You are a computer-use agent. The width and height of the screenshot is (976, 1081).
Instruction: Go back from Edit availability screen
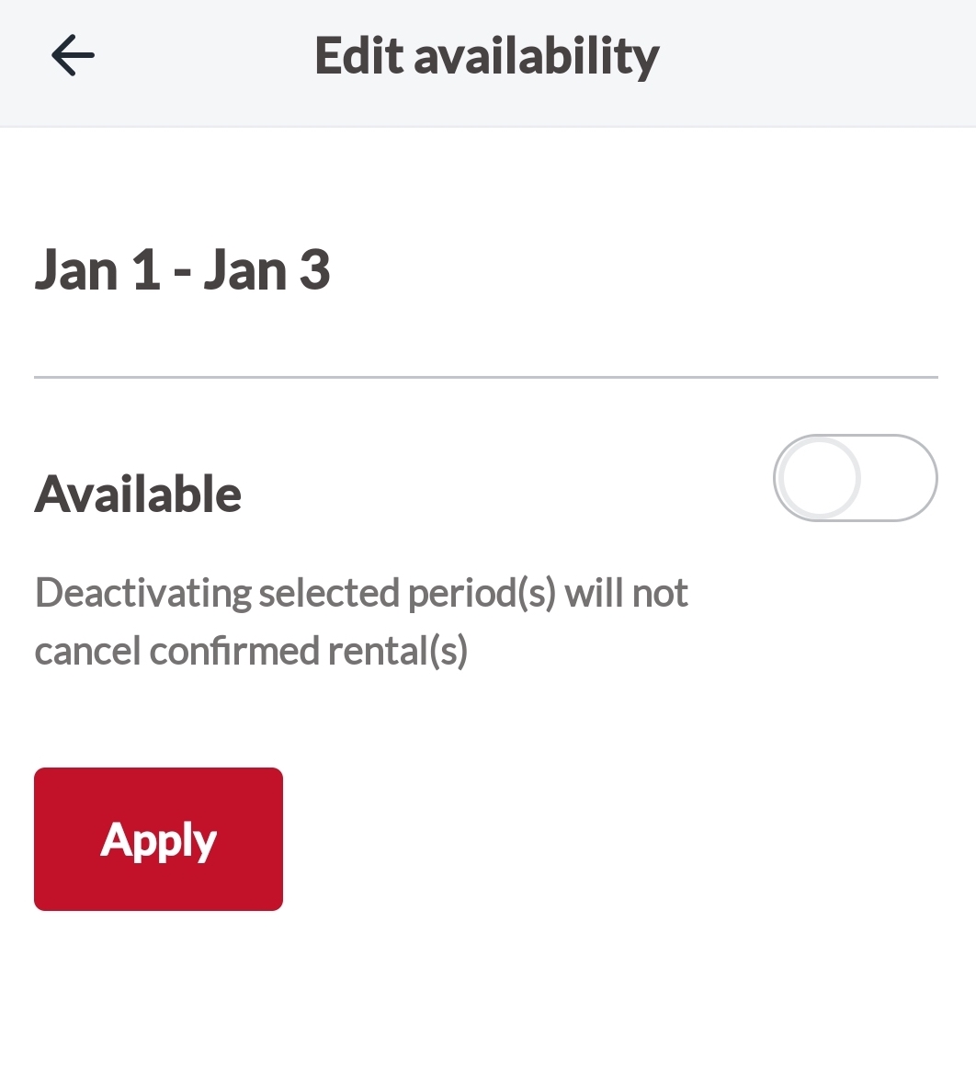73,56
